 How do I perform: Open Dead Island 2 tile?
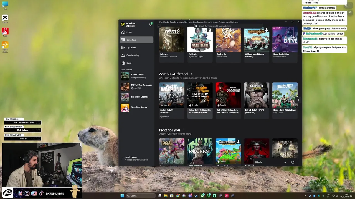(x=285, y=100)
